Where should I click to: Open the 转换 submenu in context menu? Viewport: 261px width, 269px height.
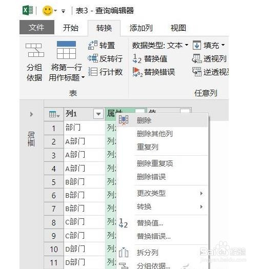162,206
